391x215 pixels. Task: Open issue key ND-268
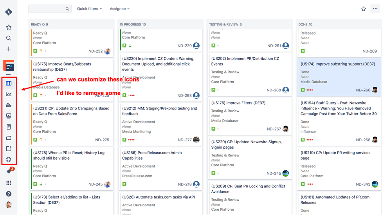tap(363, 140)
